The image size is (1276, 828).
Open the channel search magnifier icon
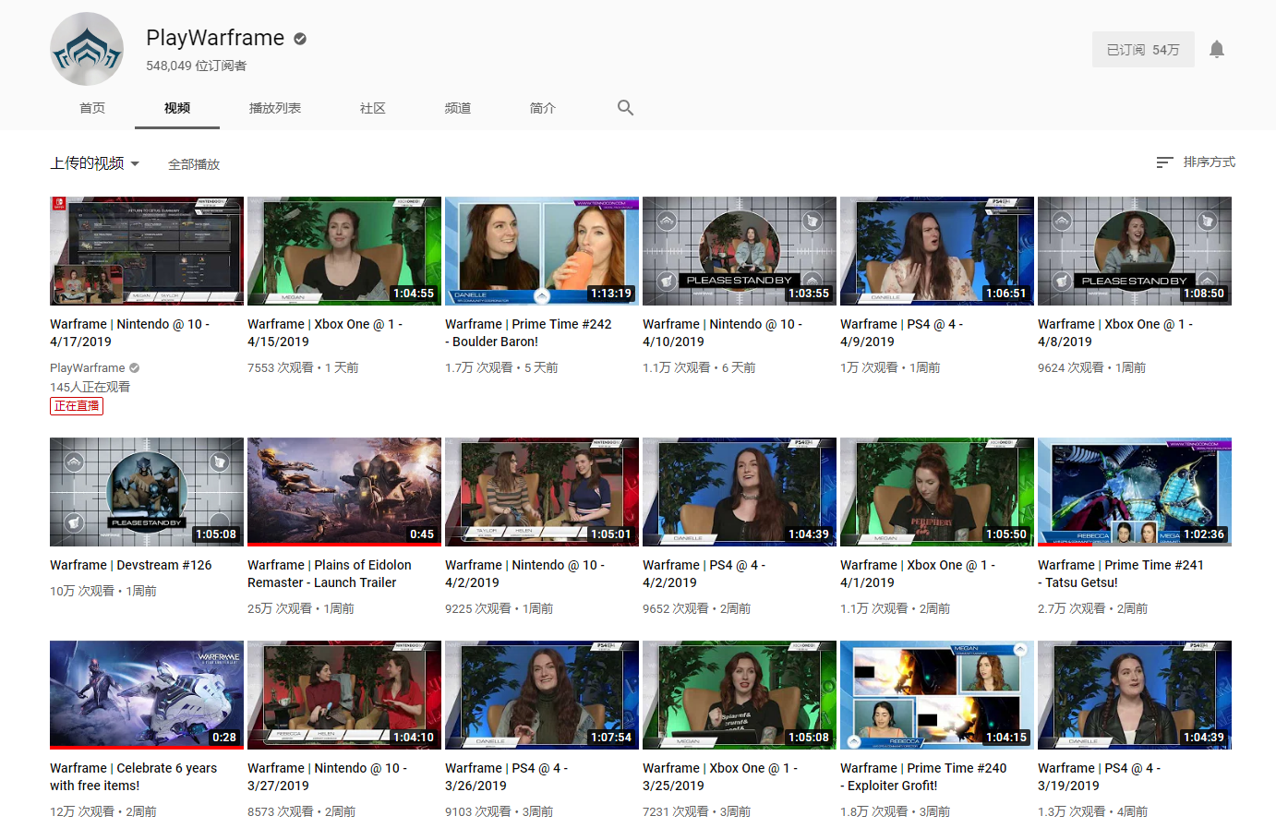625,108
